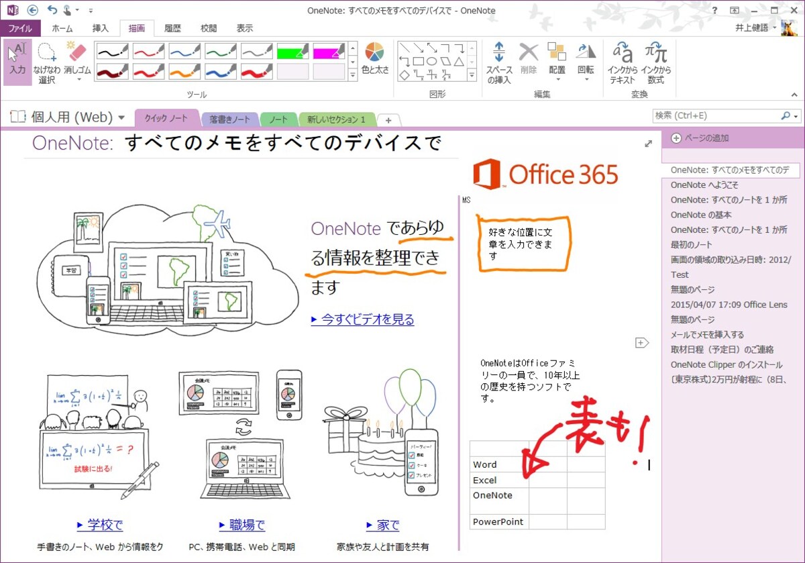
Task: Open the 落書きノート section tab
Action: 230,119
